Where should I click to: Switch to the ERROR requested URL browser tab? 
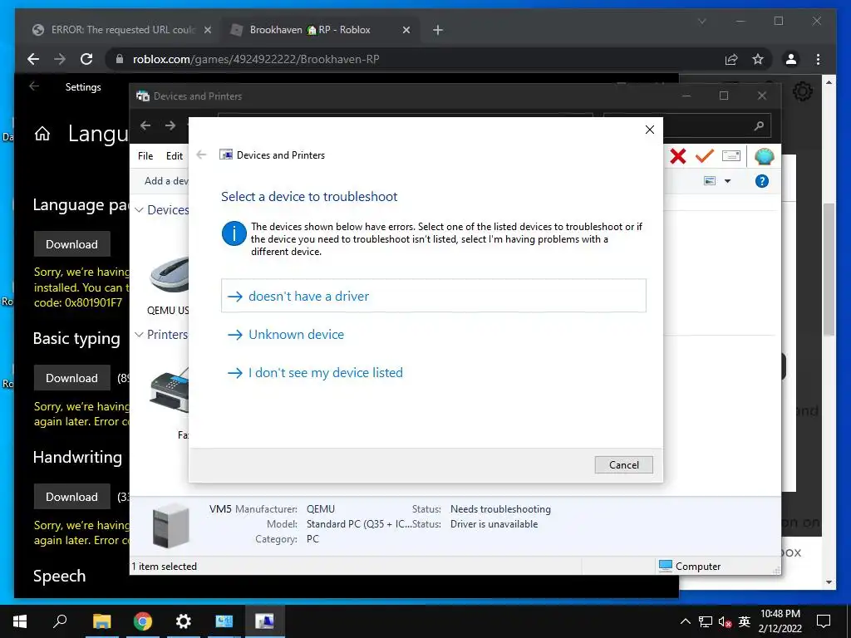pyautogui.click(x=123, y=30)
